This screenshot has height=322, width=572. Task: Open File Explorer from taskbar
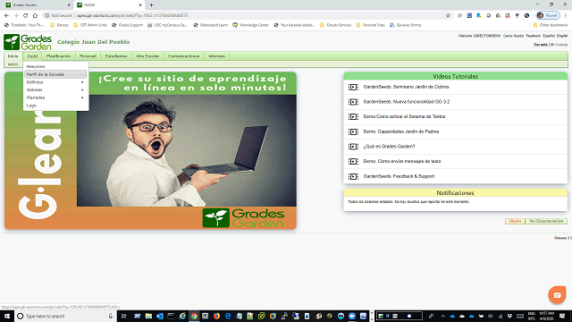(148, 316)
